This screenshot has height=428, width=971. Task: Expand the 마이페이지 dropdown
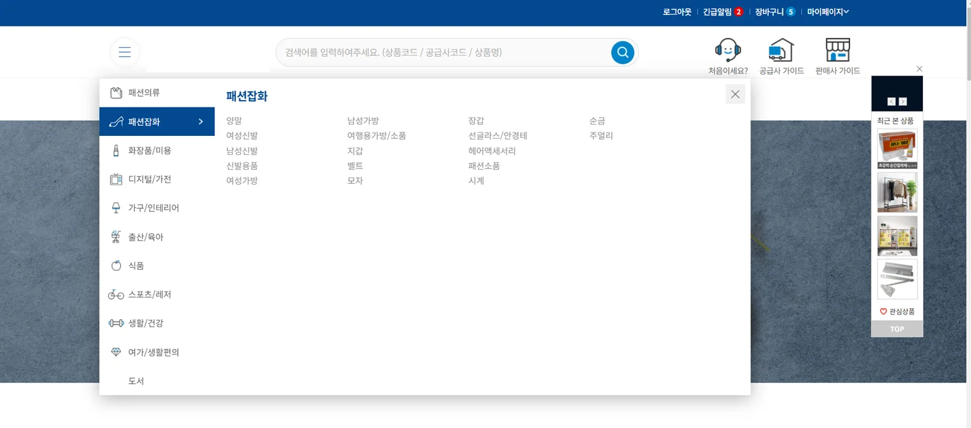coord(826,11)
